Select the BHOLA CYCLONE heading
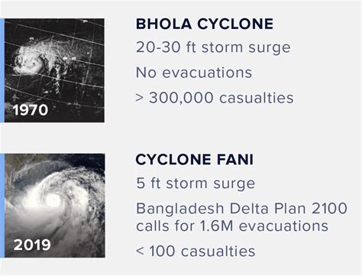The image size is (362, 276). (x=205, y=24)
